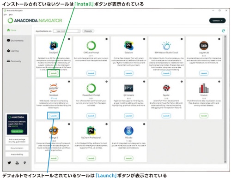
Task: Click the Orange 3 app icon
Action: click(x=54, y=131)
